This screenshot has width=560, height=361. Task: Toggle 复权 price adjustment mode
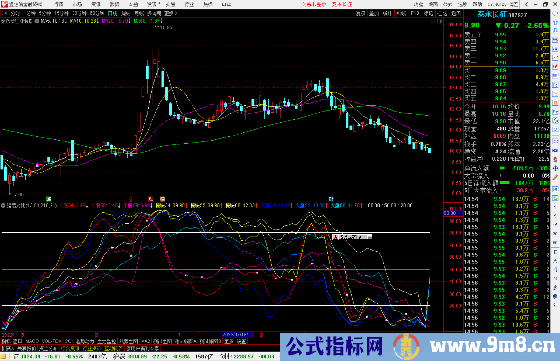(x=360, y=13)
